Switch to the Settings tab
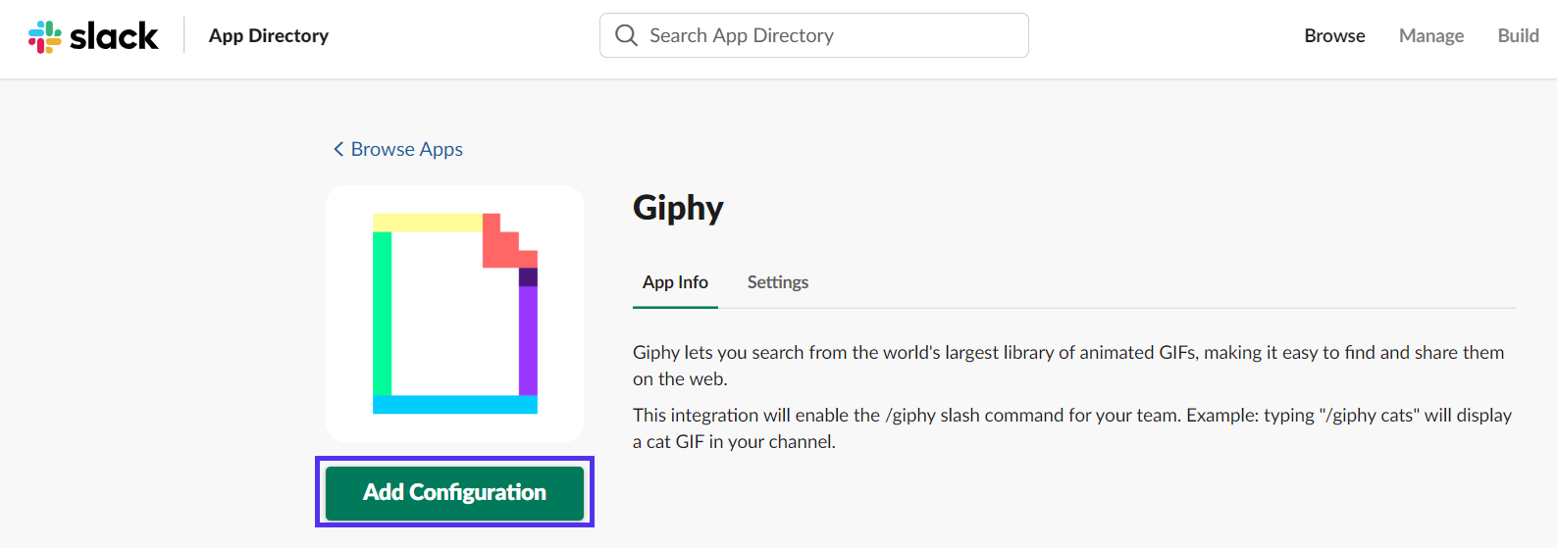The height and width of the screenshot is (548, 1557). [777, 282]
